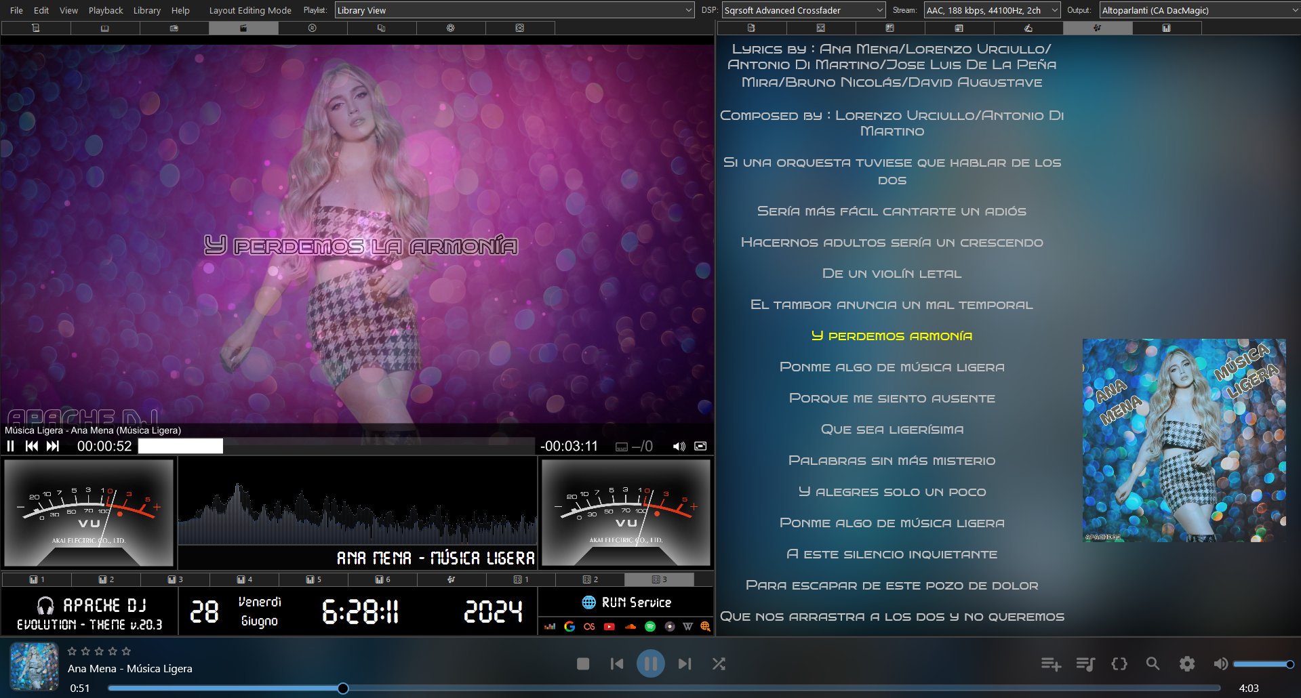Switch to grid-icon tab 1 near RUN Service
The image size is (1301, 698).
(x=521, y=579)
